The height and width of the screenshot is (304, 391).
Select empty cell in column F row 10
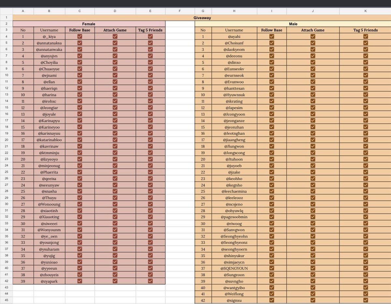[180, 75]
